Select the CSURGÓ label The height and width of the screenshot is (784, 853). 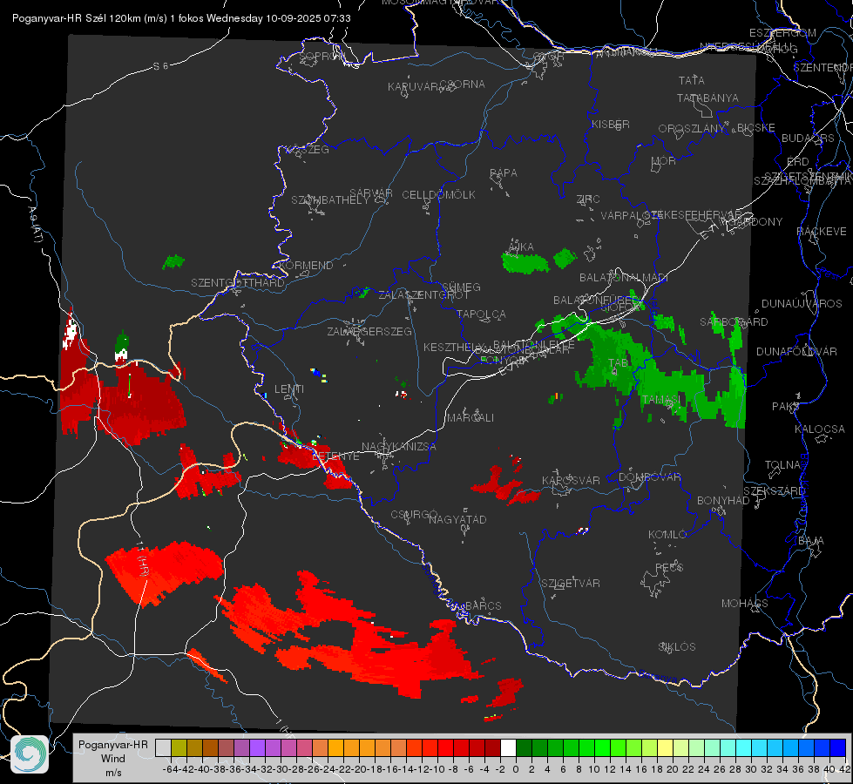(414, 514)
